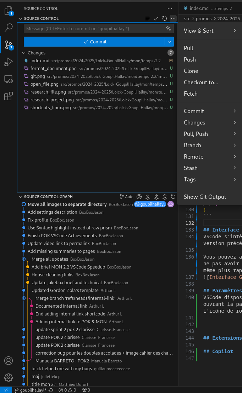
Task: Click the remote window indicator in status bar
Action: pyautogui.click(x=6, y=390)
